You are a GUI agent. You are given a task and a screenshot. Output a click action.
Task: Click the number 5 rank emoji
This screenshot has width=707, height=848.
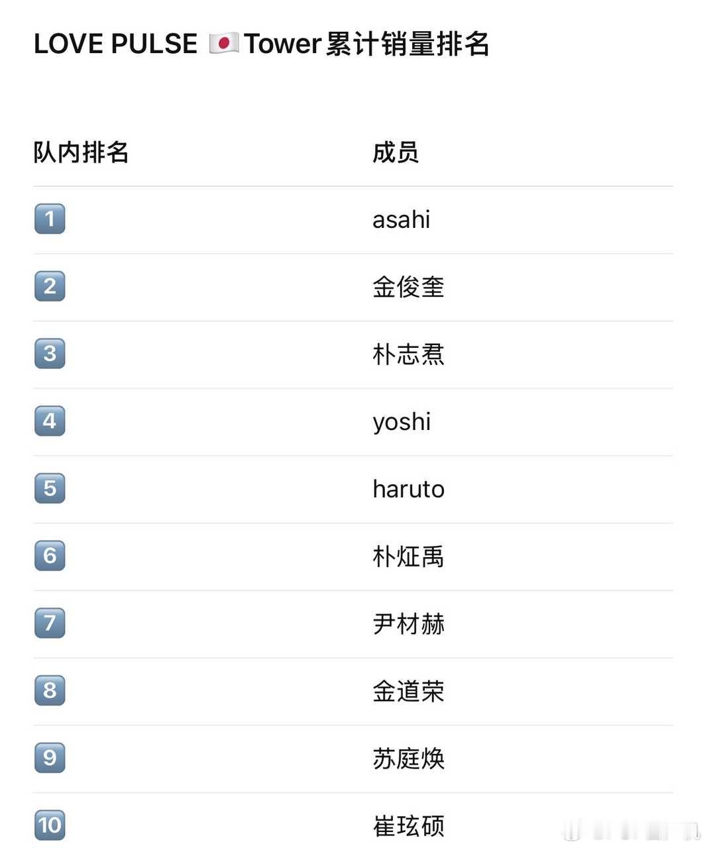pyautogui.click(x=50, y=488)
